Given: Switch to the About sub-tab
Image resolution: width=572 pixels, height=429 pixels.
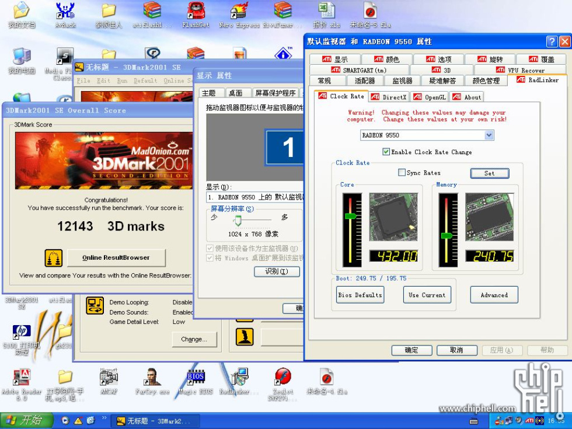Looking at the screenshot, I should pos(468,97).
